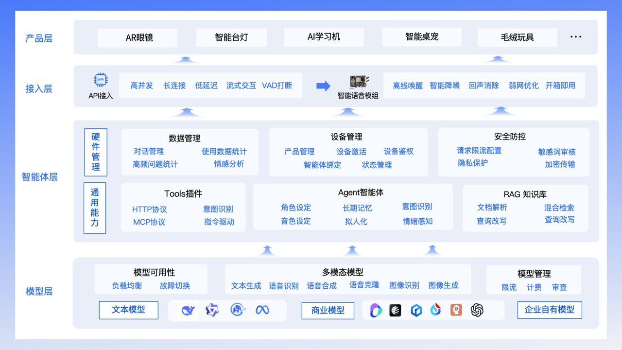Click the 离线唤醒 feature text
This screenshot has height=350, width=622.
point(408,86)
